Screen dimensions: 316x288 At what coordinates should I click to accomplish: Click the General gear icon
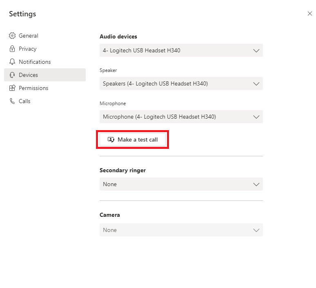tap(12, 36)
